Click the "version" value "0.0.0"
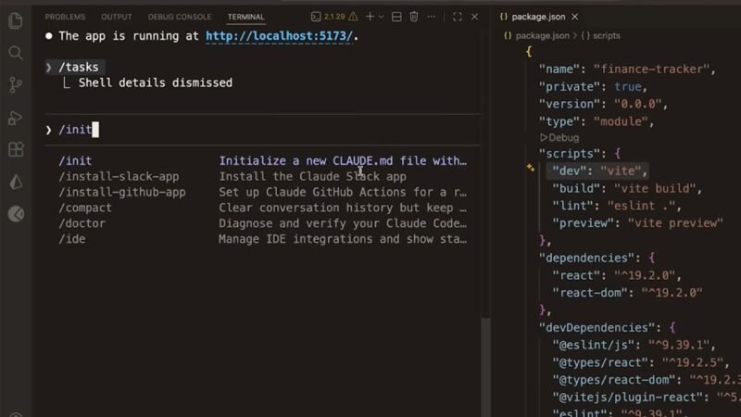741x417 pixels. coord(637,104)
